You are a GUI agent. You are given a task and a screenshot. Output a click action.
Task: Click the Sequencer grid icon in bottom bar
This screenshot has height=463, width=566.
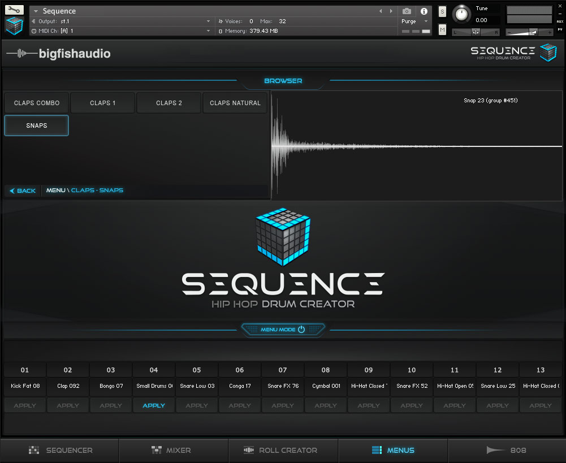click(33, 450)
